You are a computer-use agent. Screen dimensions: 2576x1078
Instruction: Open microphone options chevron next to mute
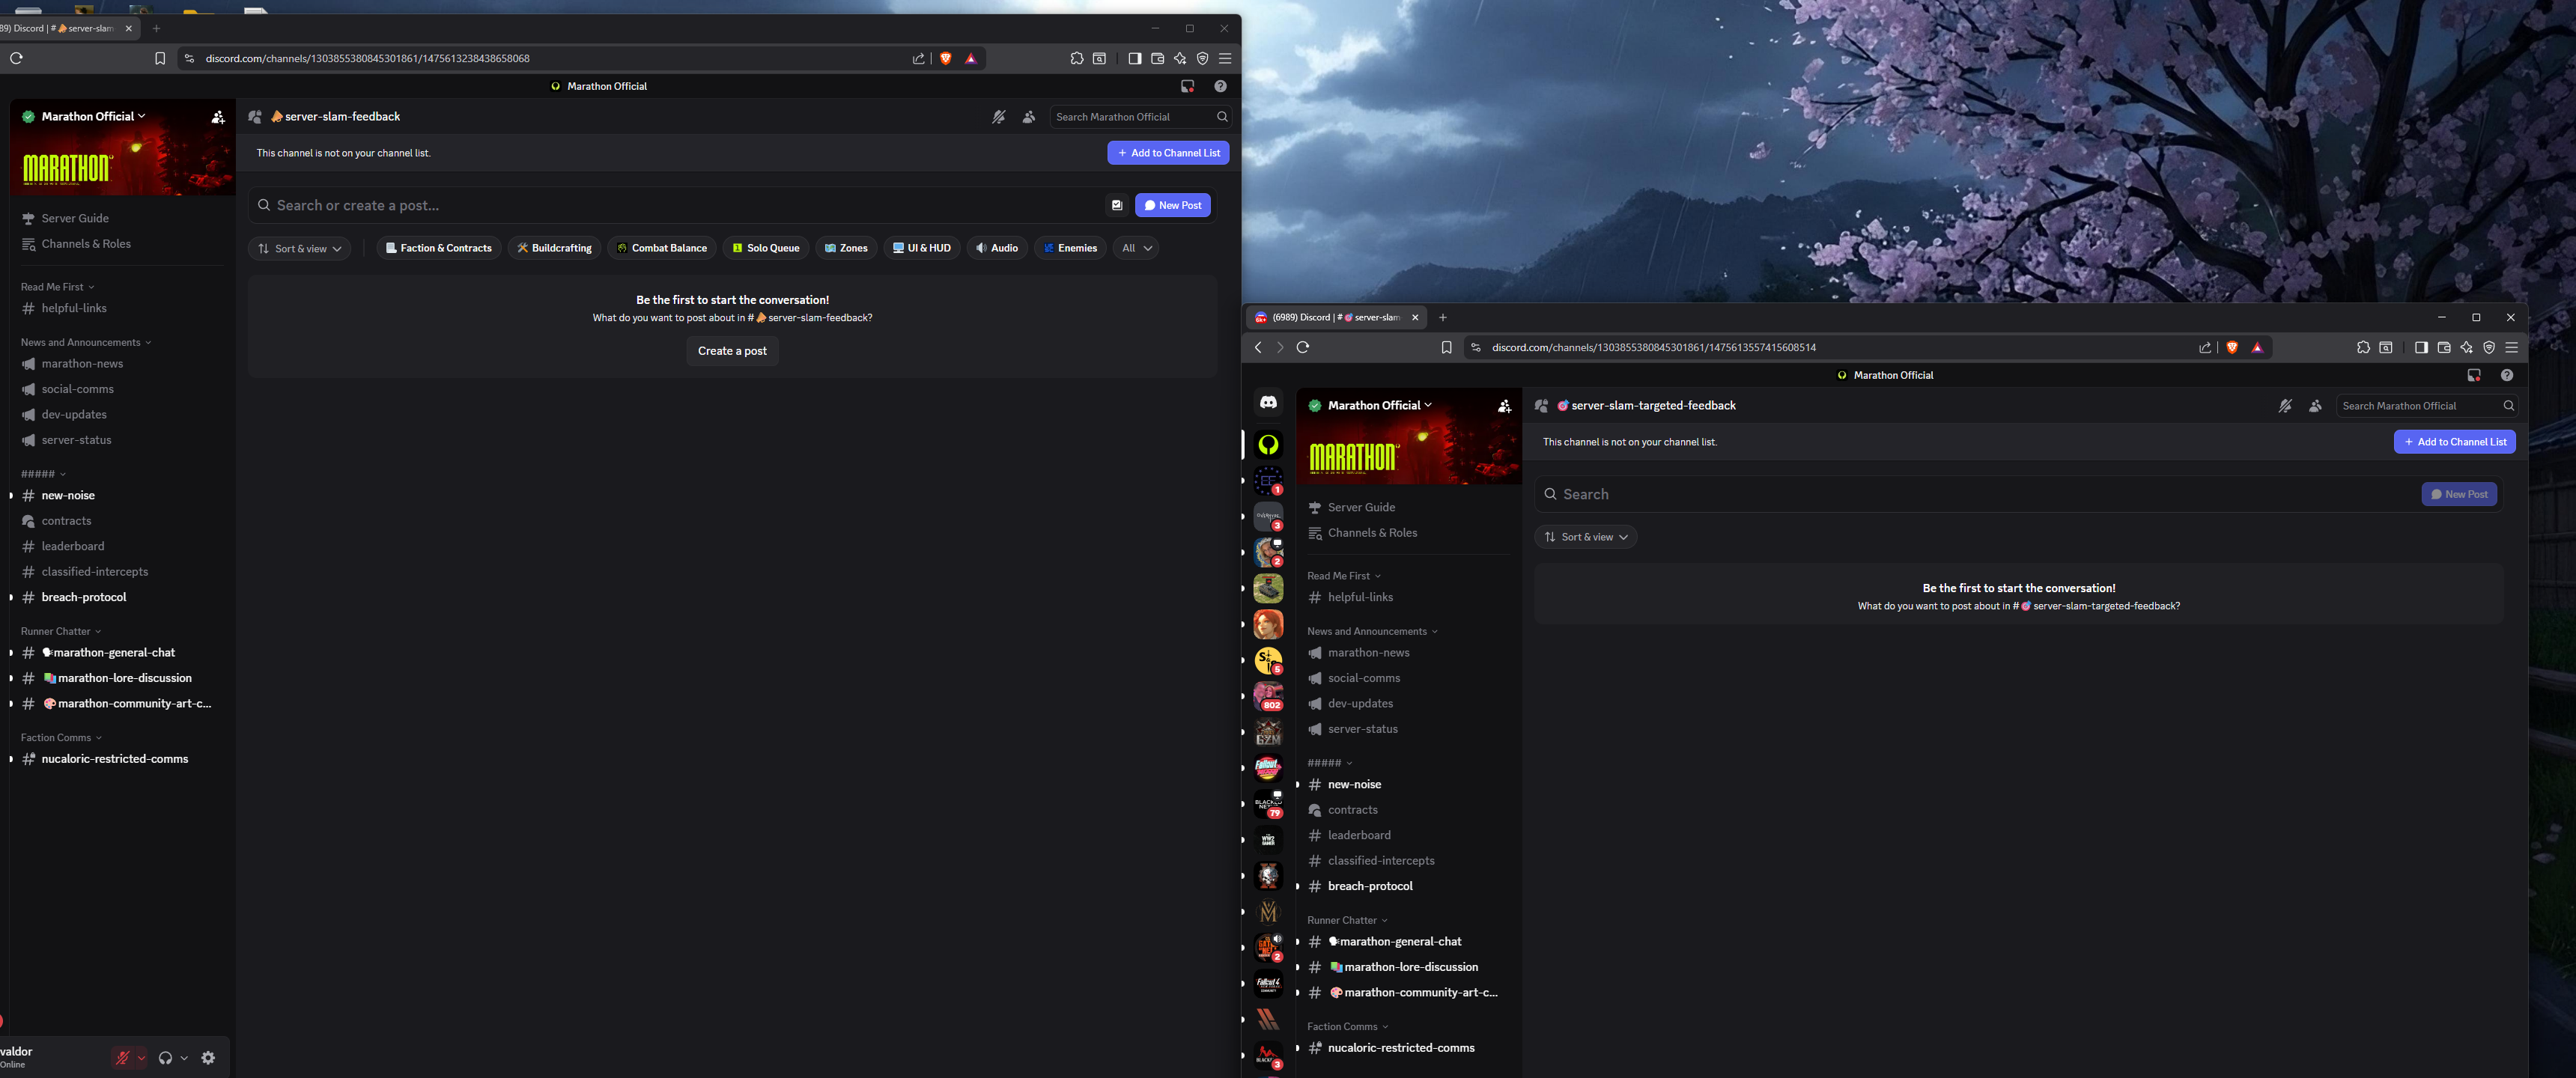(x=142, y=1058)
